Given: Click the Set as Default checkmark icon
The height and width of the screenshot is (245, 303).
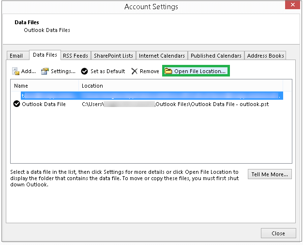Looking at the screenshot, I should point(84,71).
